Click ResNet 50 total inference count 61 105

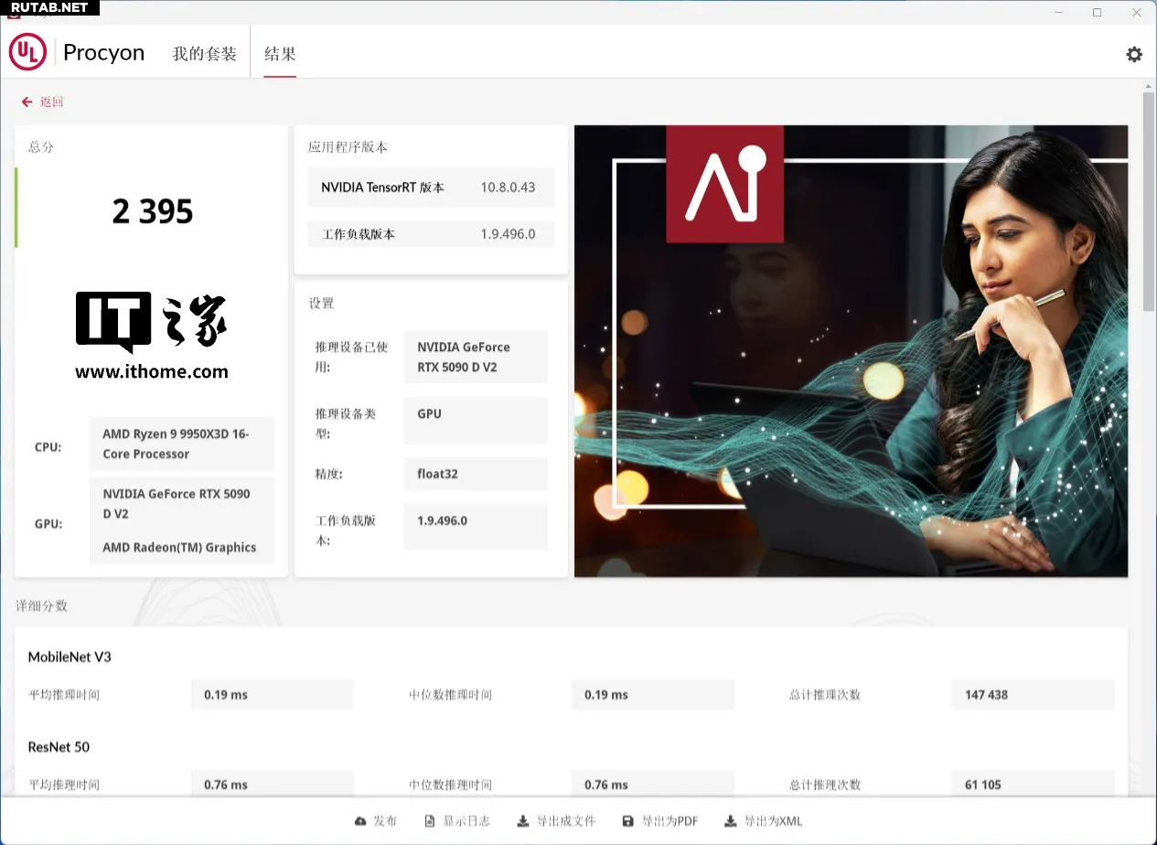click(x=1033, y=785)
